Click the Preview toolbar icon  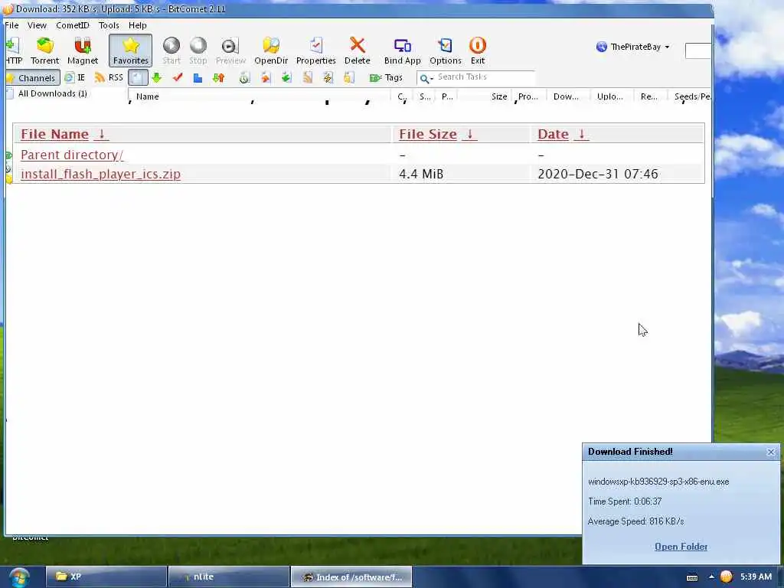click(x=230, y=51)
